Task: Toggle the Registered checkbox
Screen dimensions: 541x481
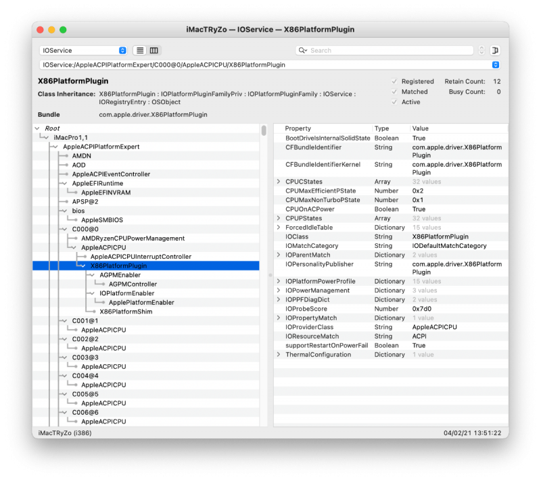Action: pyautogui.click(x=393, y=81)
